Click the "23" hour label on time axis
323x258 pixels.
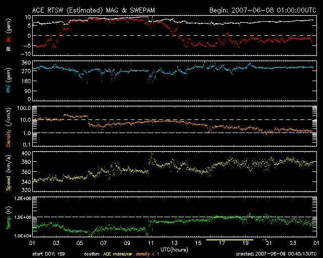293,243
